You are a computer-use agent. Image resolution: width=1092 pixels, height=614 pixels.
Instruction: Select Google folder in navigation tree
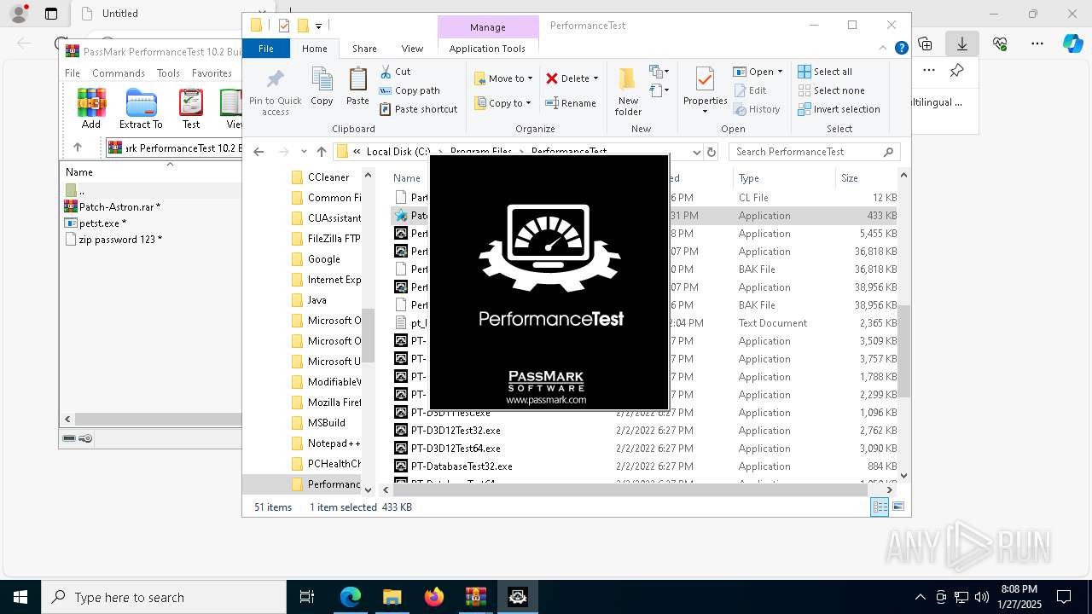[x=324, y=259]
